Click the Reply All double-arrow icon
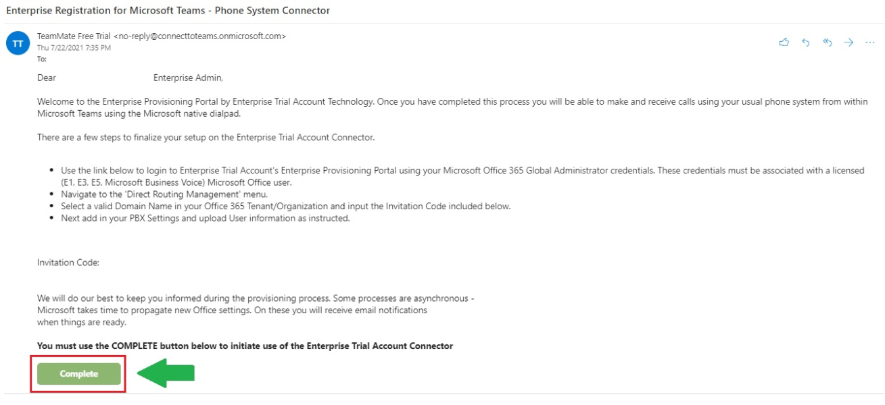 tap(827, 43)
